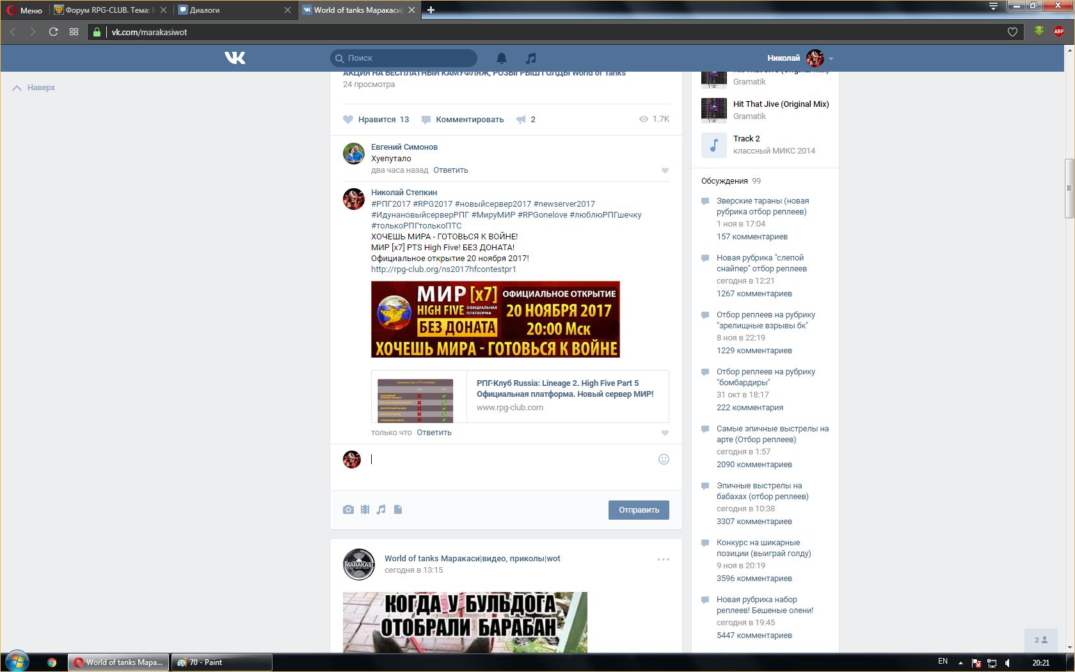Open Конкурс на шикарные позиции discussion
Image resolution: width=1075 pixels, height=672 pixels.
click(764, 548)
